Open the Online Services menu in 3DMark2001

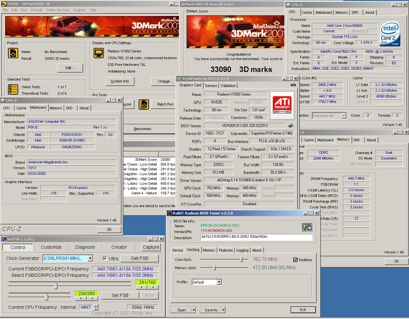58,10
